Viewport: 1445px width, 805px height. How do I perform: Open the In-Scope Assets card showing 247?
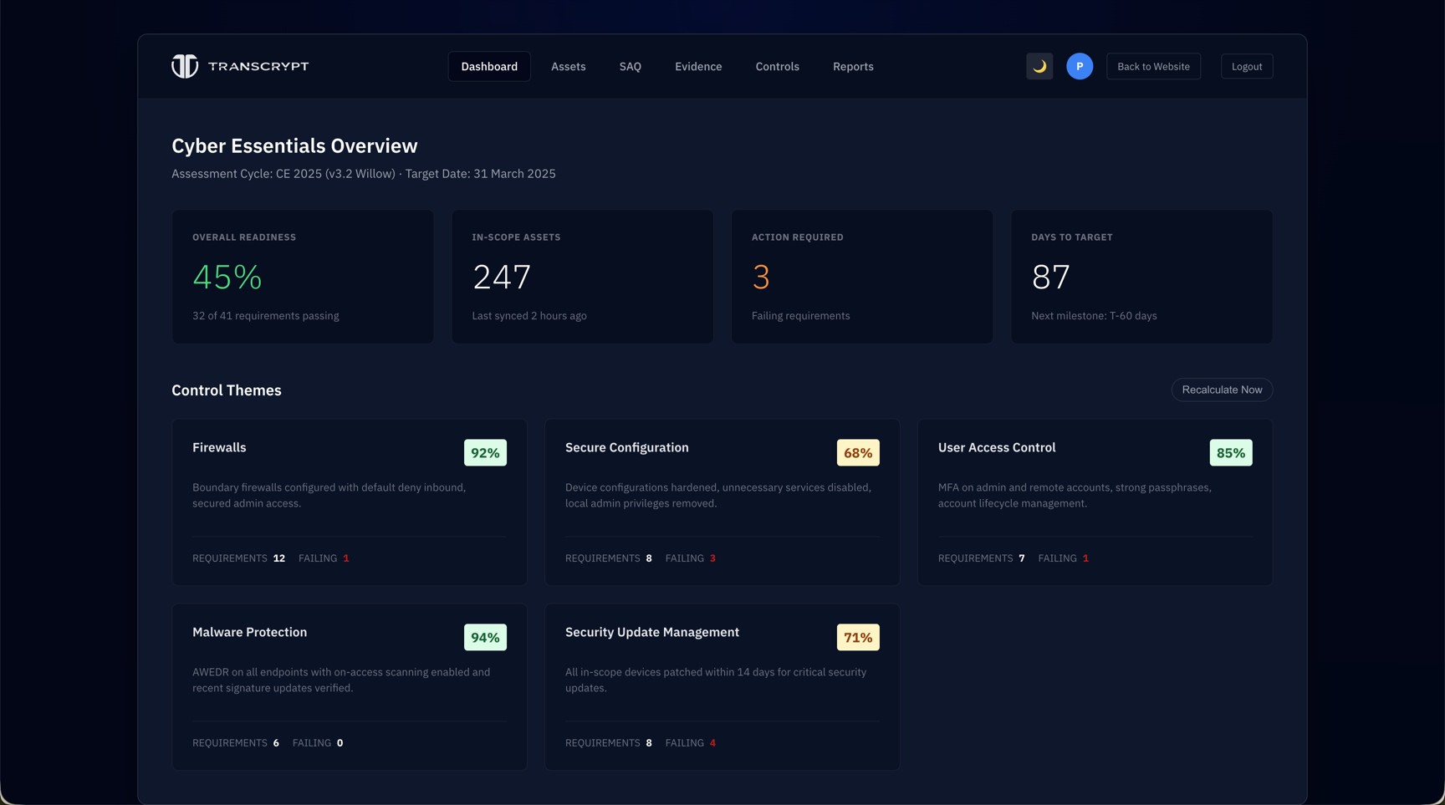tap(582, 277)
